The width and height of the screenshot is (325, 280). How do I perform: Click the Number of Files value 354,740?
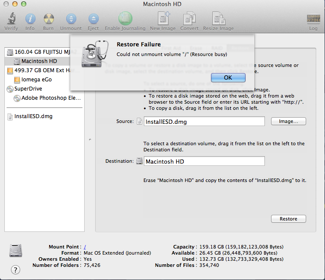pyautogui.click(x=209, y=265)
